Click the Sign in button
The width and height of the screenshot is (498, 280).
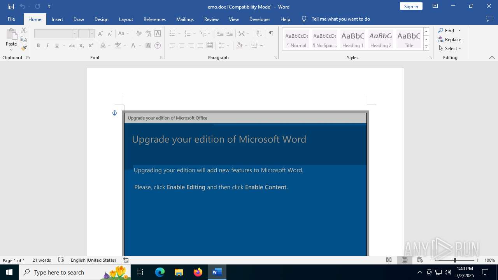coord(411,6)
